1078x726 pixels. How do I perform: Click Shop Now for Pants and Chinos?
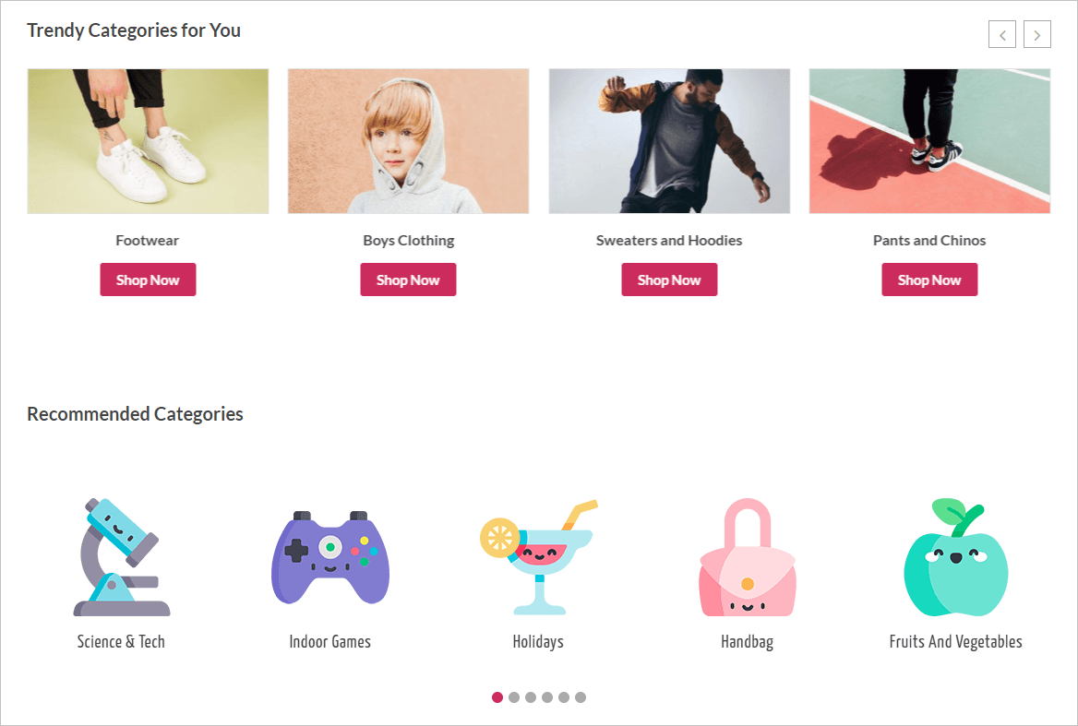click(929, 280)
